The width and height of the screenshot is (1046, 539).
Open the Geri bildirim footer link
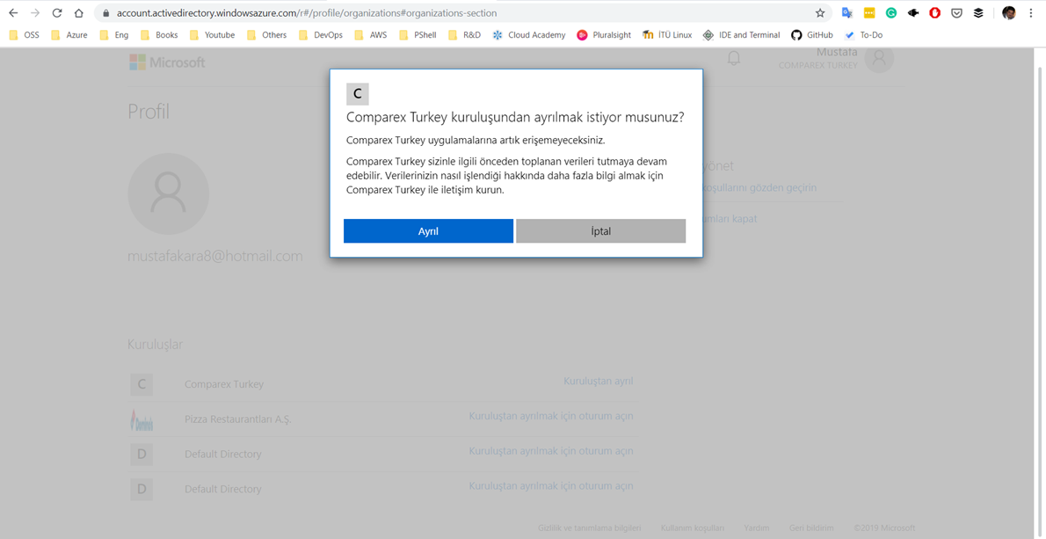coord(811,528)
